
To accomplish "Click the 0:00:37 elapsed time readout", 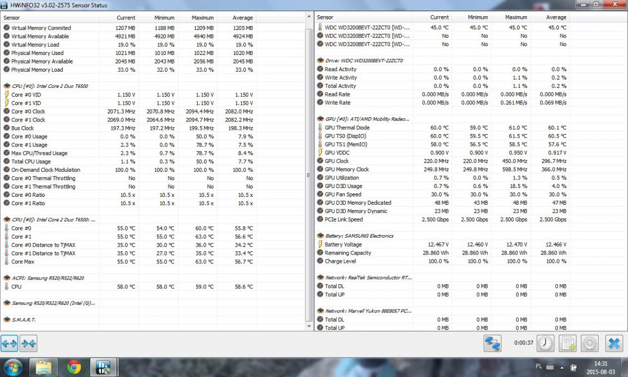I will (x=523, y=343).
